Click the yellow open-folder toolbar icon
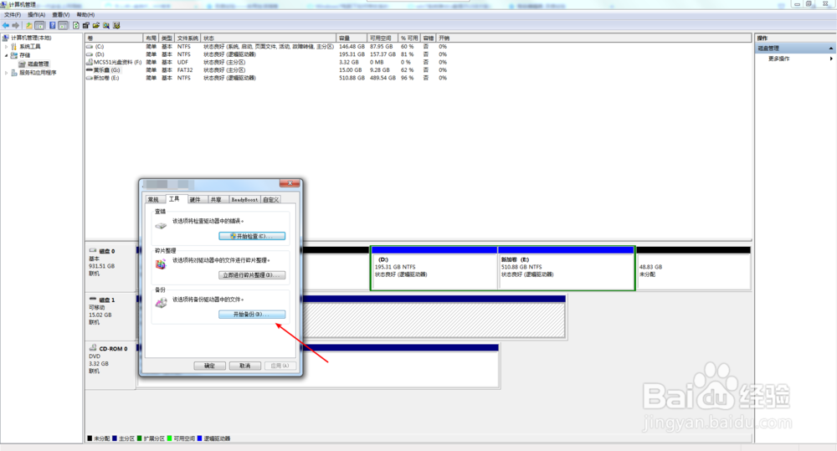 tap(96, 26)
